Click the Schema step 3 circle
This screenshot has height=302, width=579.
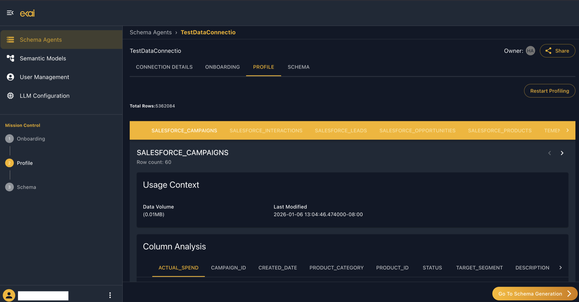coord(9,187)
